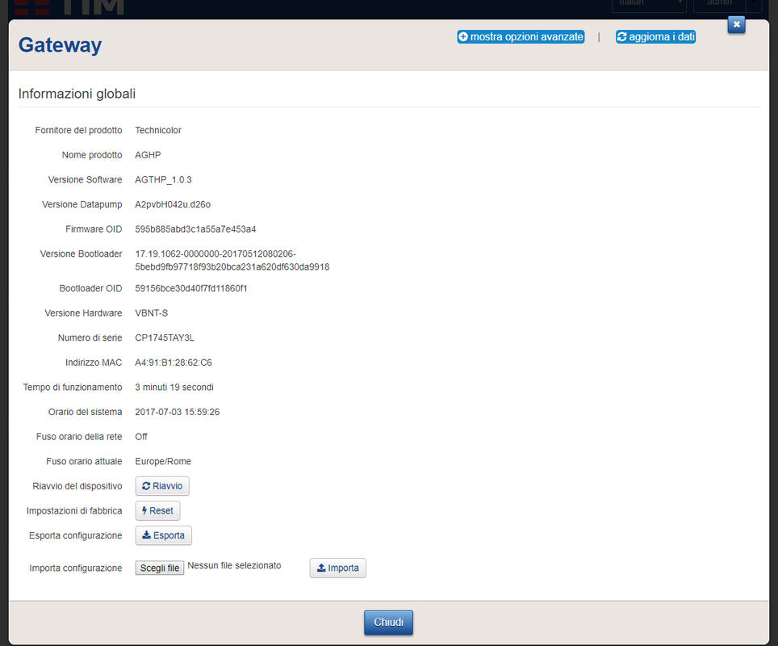Select the 'Fuso orario attuale' label

[x=84, y=462]
